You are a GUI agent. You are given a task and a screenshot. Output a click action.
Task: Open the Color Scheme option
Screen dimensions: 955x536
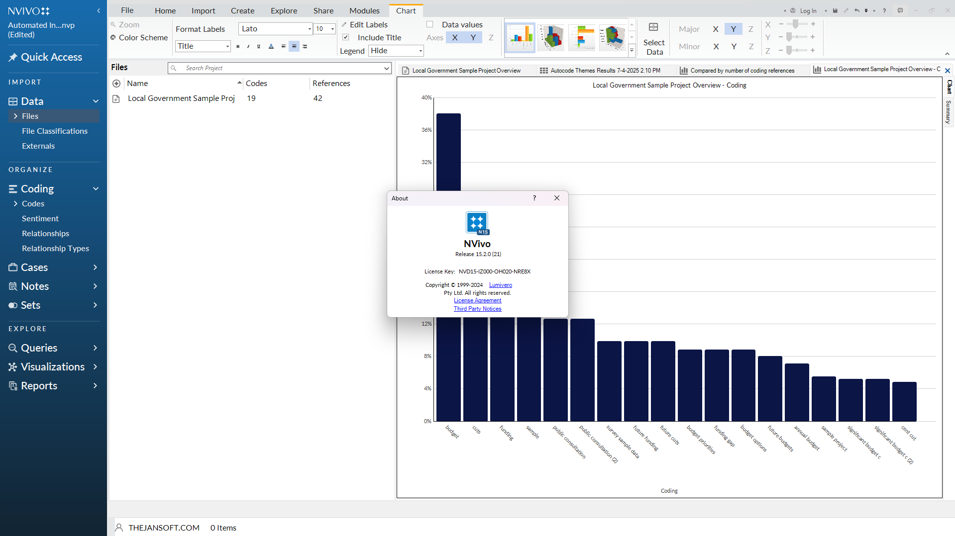tap(139, 37)
